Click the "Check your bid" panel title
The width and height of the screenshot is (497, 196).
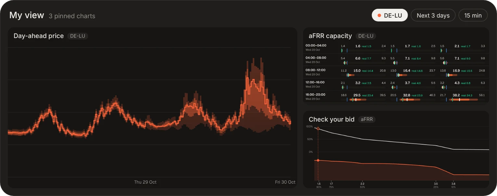[x=332, y=119]
